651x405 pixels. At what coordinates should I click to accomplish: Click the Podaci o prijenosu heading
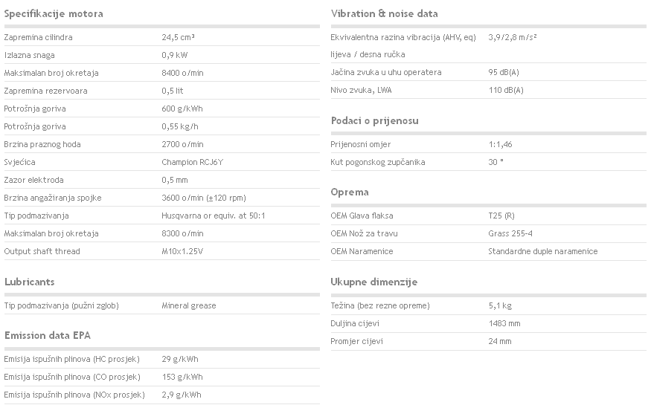tap(374, 120)
